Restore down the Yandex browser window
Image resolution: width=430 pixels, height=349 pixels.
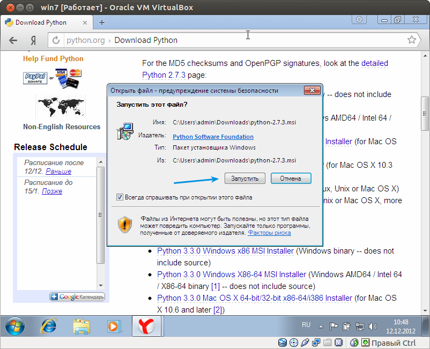pos(397,20)
